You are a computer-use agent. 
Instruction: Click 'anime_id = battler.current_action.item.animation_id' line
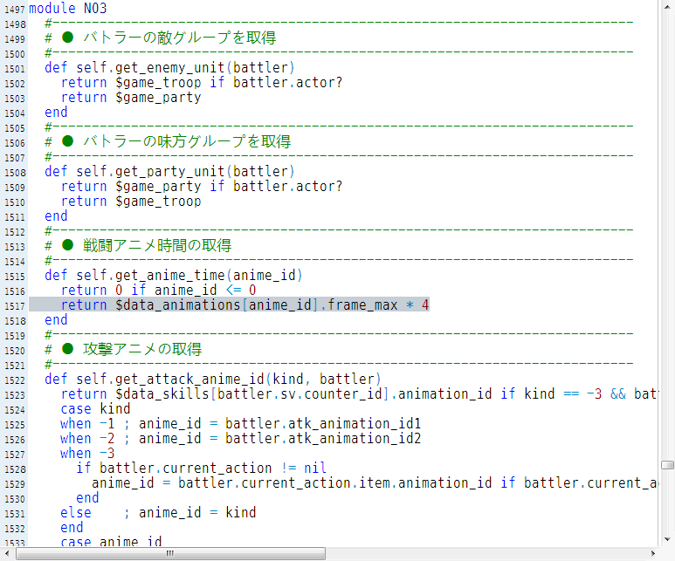click(292, 483)
